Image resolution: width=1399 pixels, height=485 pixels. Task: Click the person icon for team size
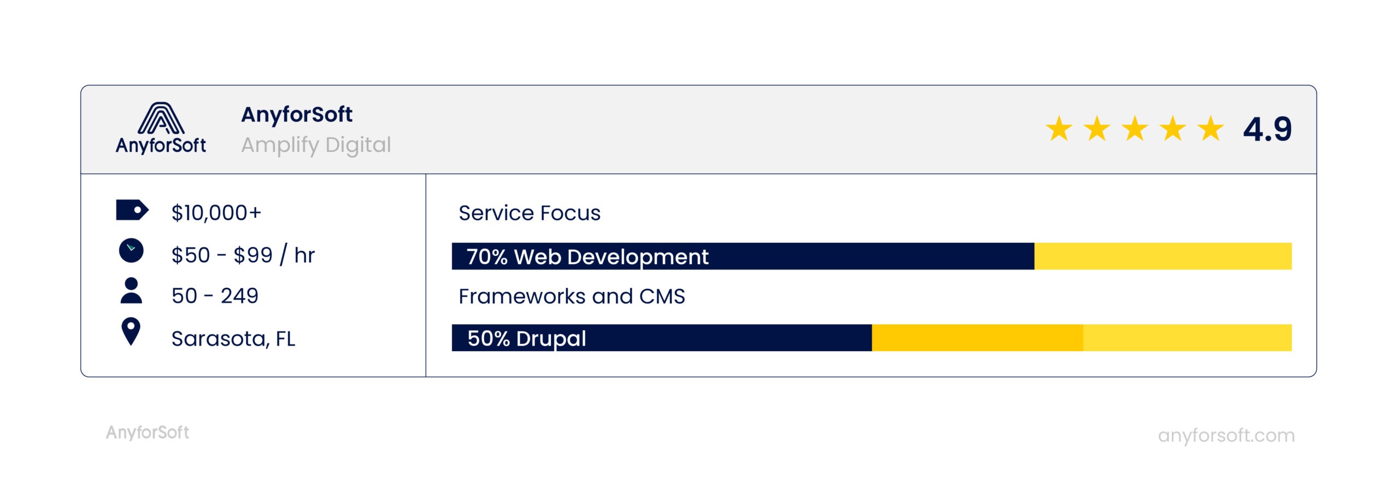point(131,290)
